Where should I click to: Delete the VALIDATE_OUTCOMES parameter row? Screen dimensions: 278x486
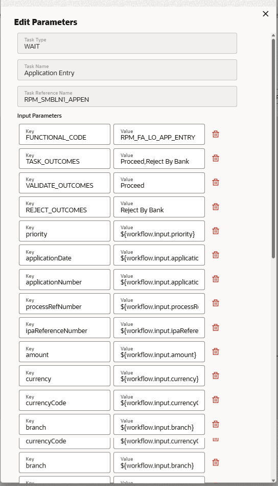(216, 182)
